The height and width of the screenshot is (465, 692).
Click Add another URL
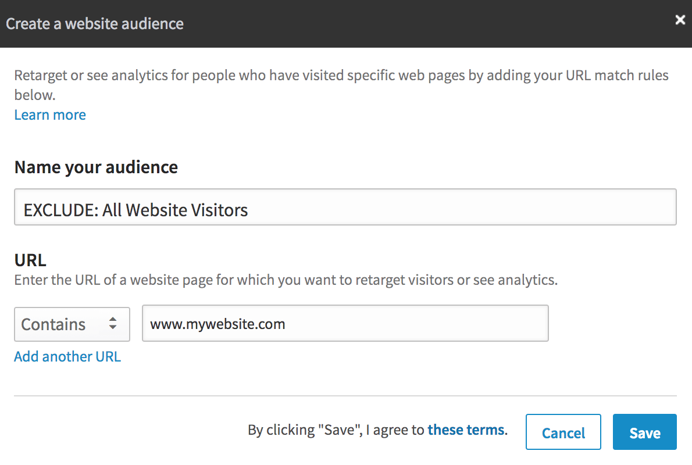pyautogui.click(x=67, y=356)
